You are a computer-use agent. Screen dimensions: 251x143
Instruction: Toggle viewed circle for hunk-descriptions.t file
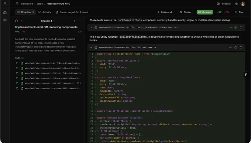click(x=17, y=78)
